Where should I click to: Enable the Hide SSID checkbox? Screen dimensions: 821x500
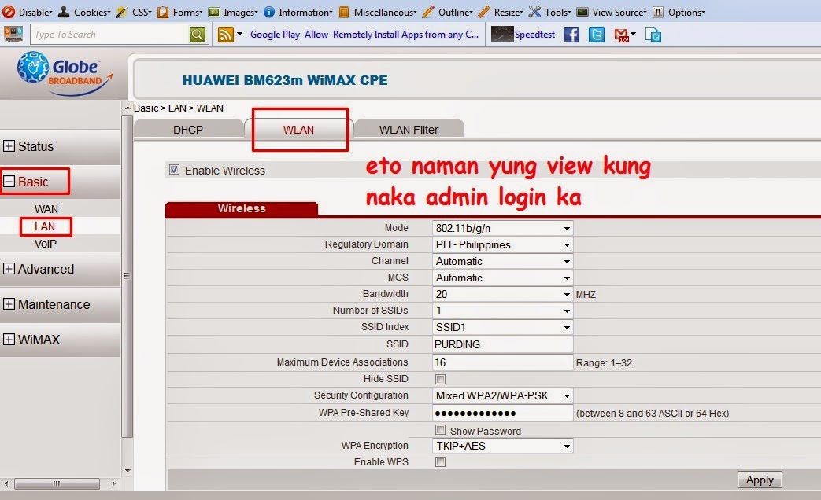point(439,379)
